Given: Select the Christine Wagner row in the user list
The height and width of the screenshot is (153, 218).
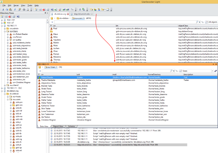Looking at the screenshot, I should pyautogui.click(x=127, y=120).
